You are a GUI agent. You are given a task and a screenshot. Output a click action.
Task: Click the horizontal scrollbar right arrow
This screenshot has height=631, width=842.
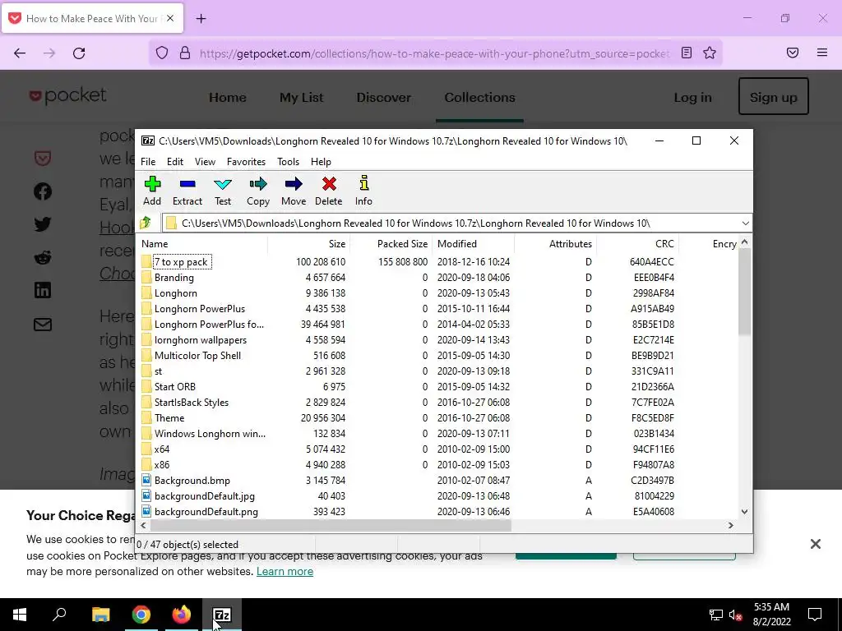click(x=731, y=525)
